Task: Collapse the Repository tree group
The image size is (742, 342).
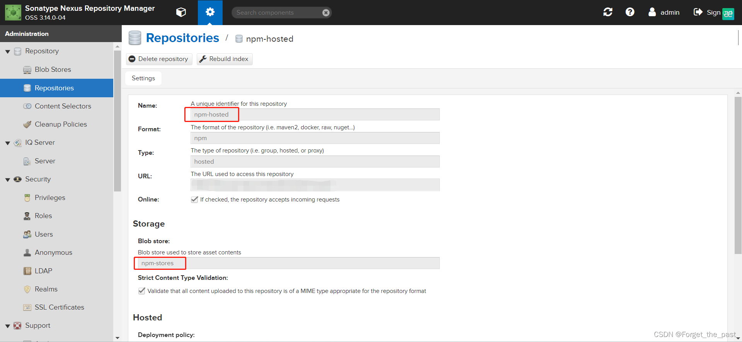Action: point(7,51)
